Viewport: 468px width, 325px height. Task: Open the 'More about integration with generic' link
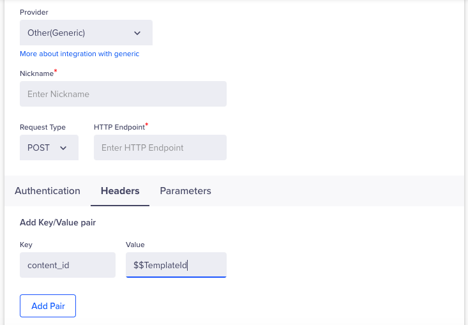[79, 54]
